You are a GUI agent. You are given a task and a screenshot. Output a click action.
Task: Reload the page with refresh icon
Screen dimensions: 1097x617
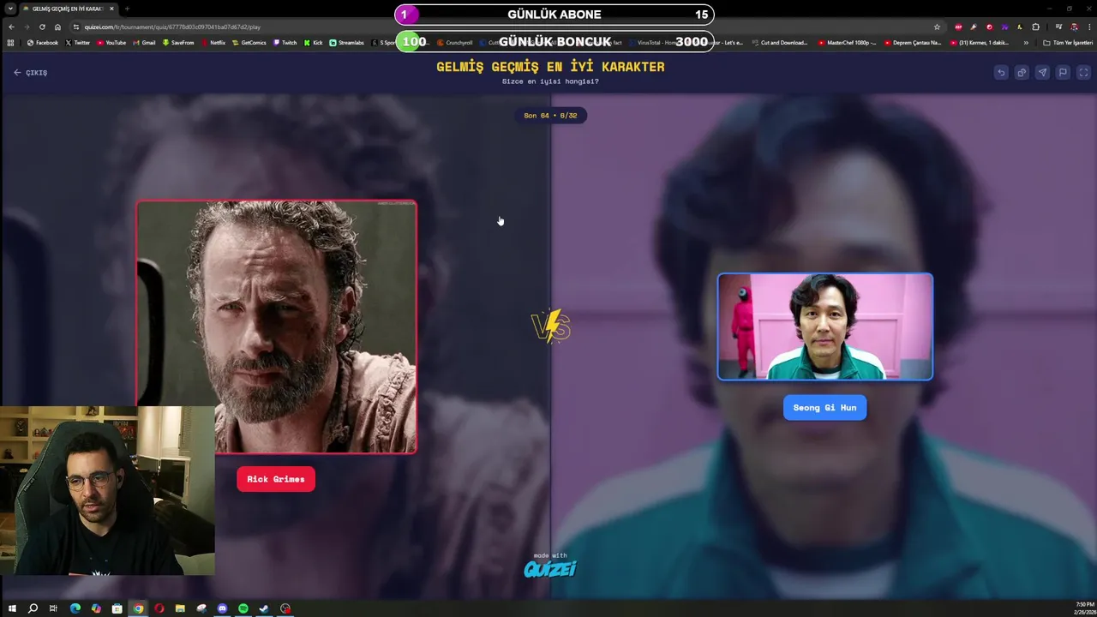tap(42, 27)
